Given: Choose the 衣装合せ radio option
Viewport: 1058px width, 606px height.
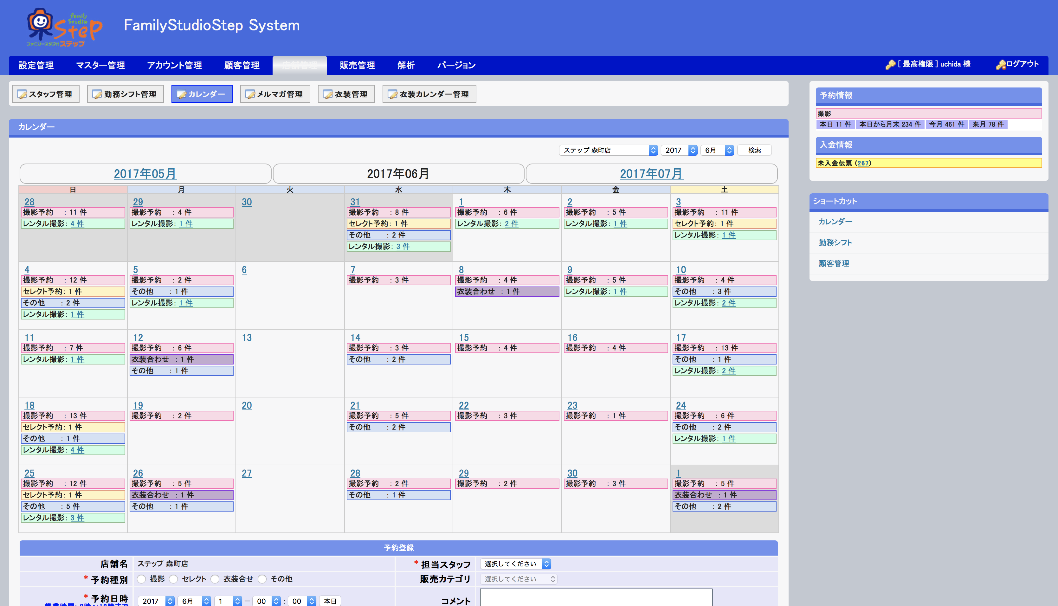Looking at the screenshot, I should (x=215, y=579).
